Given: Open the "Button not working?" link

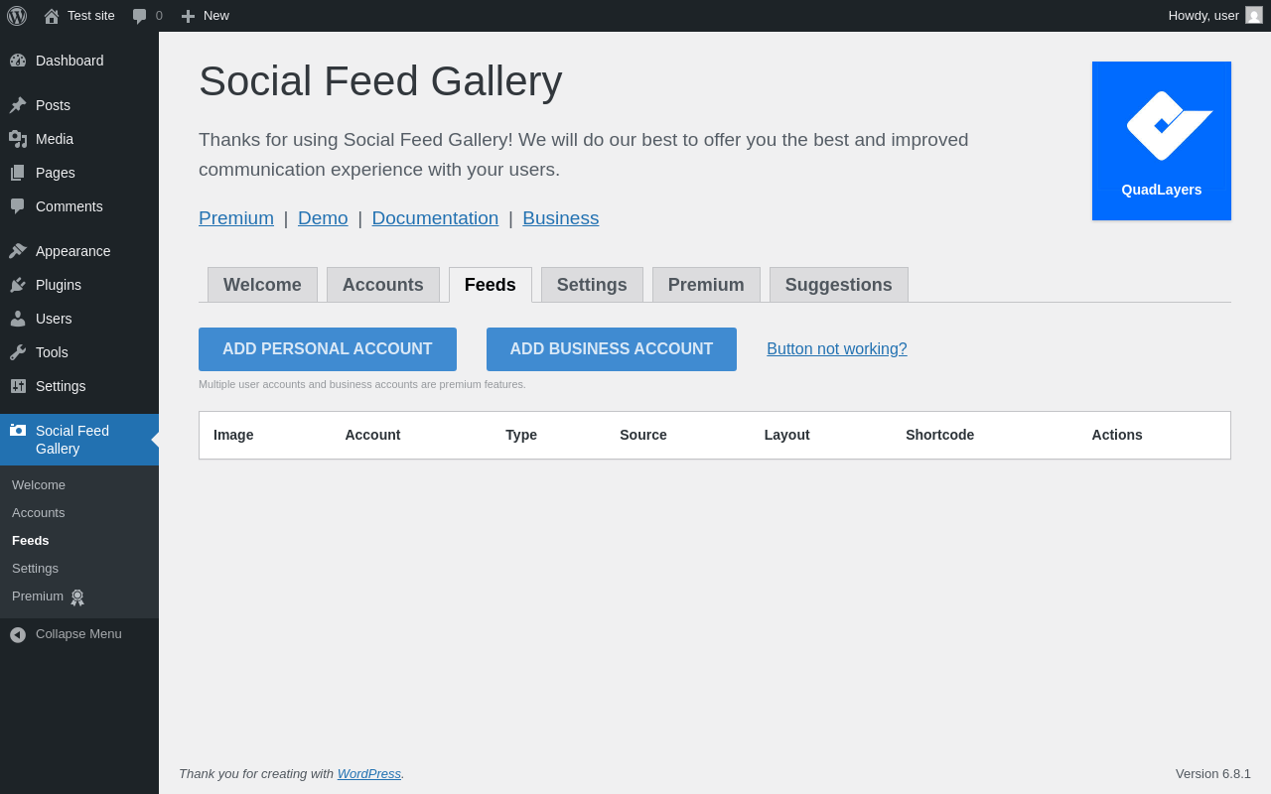Looking at the screenshot, I should tap(836, 349).
